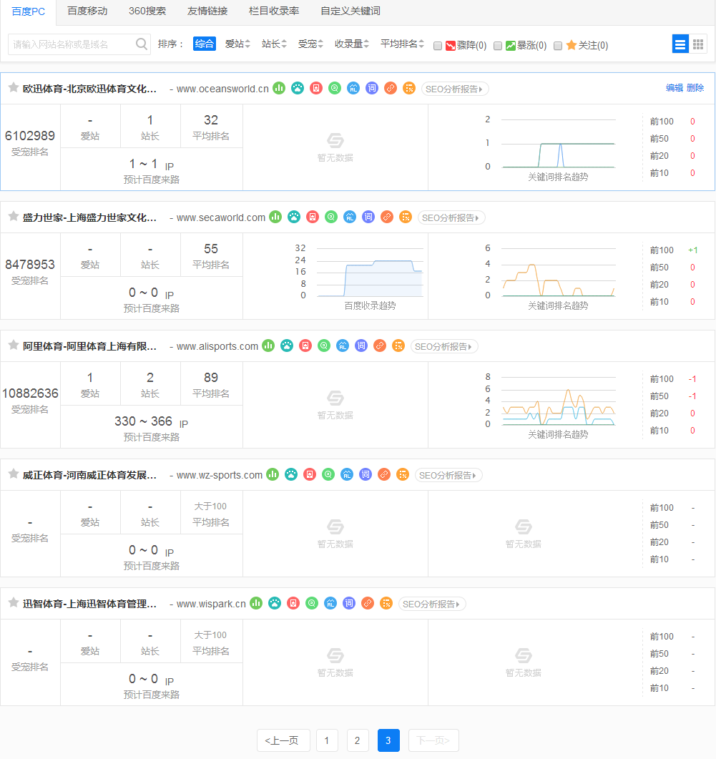Star the 盛力世家 site entry
This screenshot has width=716, height=759.
click(14, 216)
